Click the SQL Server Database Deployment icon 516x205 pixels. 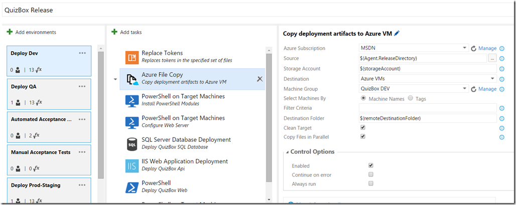tap(132, 144)
